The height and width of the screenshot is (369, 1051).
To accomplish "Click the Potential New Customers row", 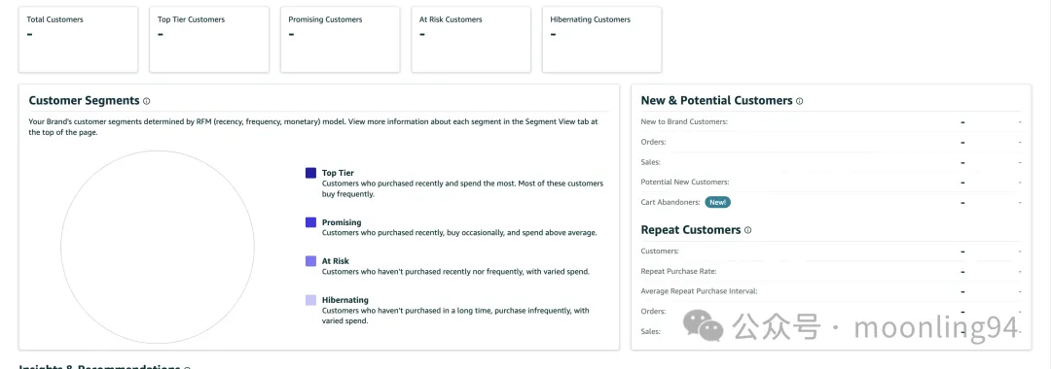I will (830, 182).
